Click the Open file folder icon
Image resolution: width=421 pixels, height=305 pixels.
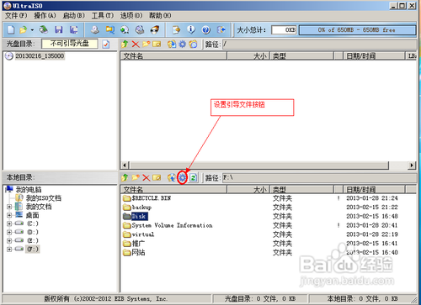pos(24,29)
